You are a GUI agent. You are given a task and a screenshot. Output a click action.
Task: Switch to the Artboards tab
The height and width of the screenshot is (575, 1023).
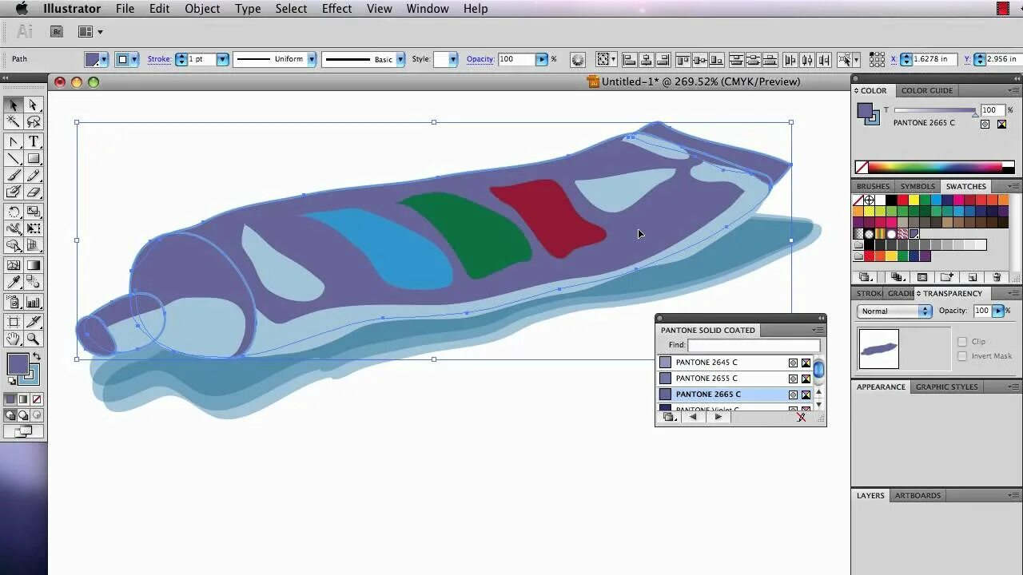(918, 495)
